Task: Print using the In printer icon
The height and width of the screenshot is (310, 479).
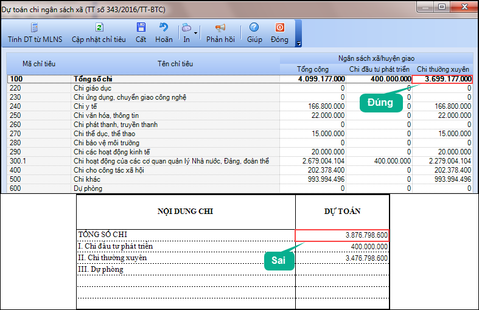Action: 186,28
